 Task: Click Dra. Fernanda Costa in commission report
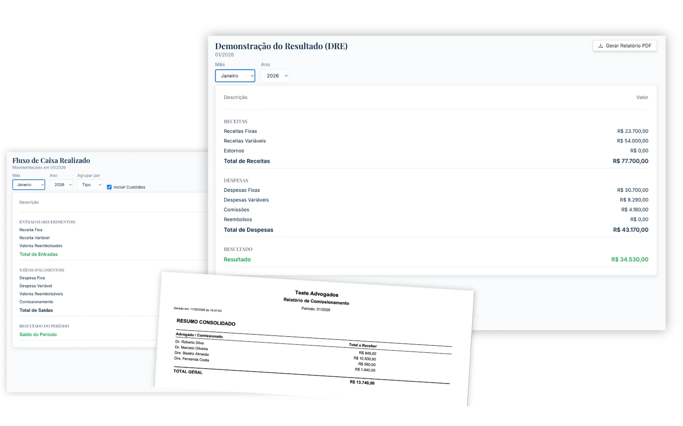coord(192,359)
